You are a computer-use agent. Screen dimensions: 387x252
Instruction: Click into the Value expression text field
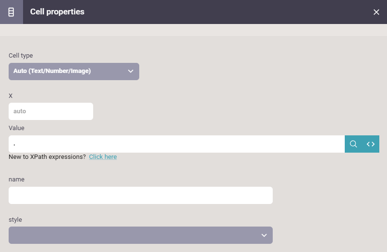click(176, 144)
